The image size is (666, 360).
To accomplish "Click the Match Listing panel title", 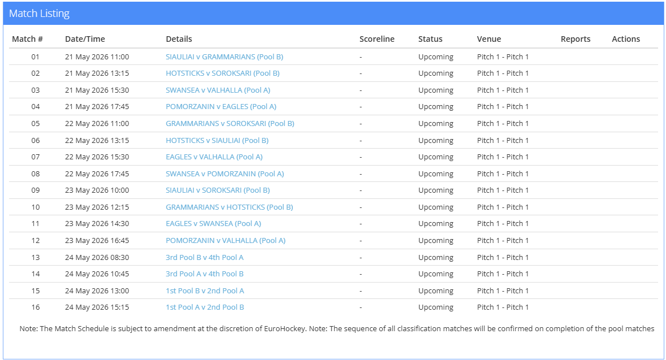I will 39,14.
